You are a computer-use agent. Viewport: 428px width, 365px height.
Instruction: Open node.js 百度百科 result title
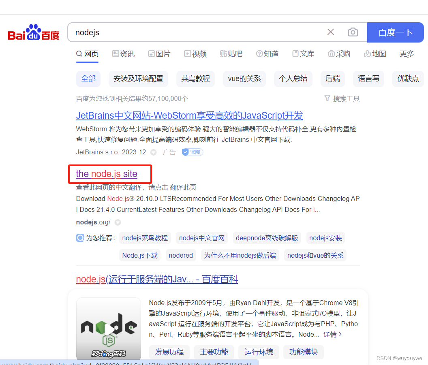pos(157,280)
